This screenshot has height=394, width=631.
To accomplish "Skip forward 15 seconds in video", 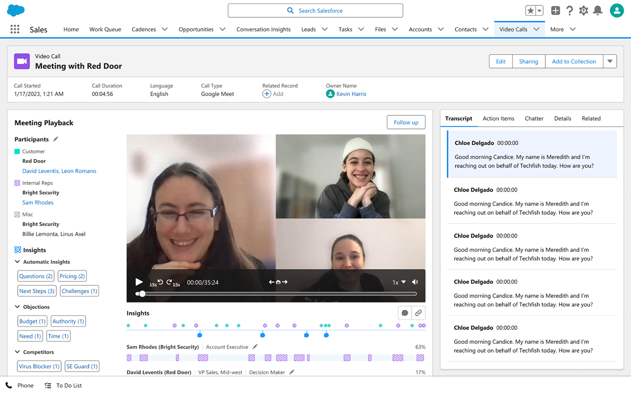I will pos(170,282).
